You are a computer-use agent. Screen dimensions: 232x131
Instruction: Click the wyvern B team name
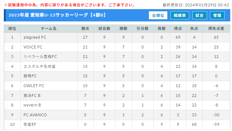pyautogui.click(x=32, y=105)
